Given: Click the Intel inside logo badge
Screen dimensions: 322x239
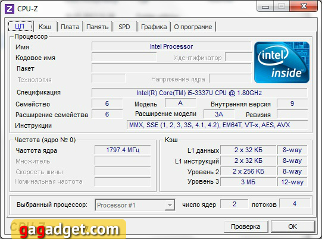Looking at the screenshot, I should click(282, 62).
